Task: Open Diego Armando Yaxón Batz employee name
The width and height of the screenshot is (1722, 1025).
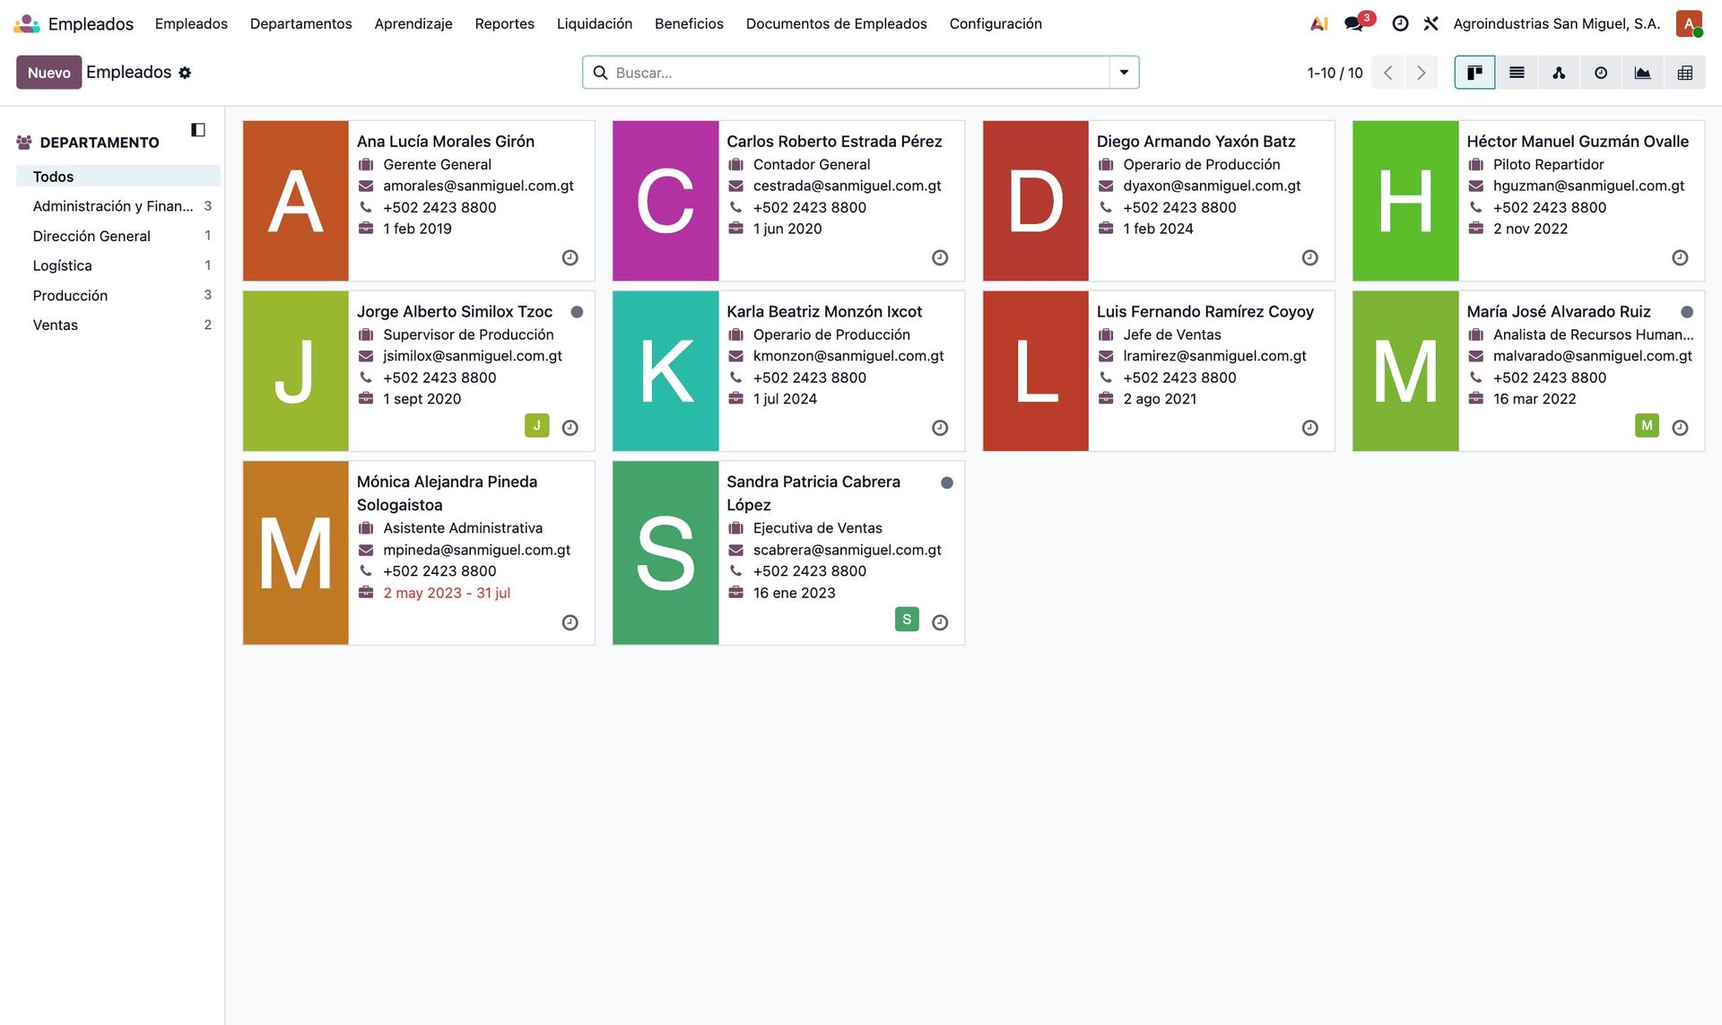Action: 1196,142
